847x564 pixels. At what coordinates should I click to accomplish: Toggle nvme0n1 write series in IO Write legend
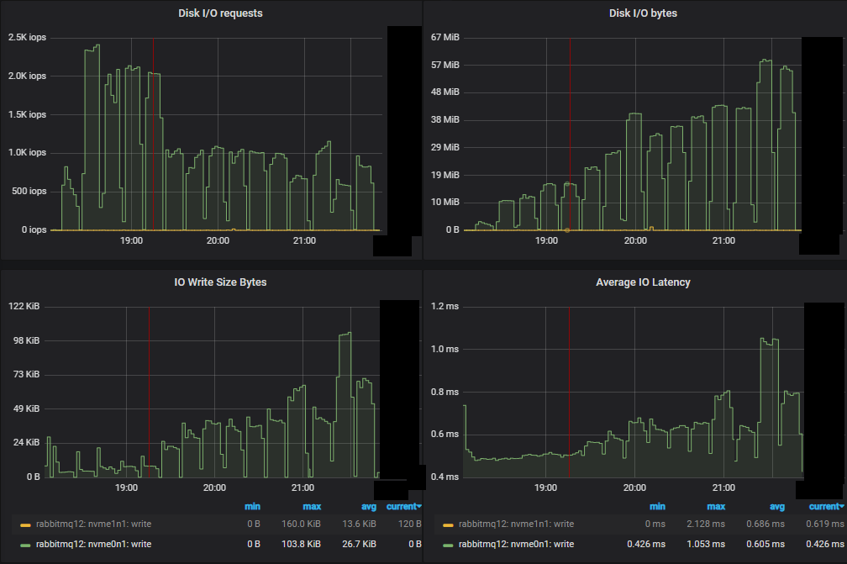(x=87, y=544)
